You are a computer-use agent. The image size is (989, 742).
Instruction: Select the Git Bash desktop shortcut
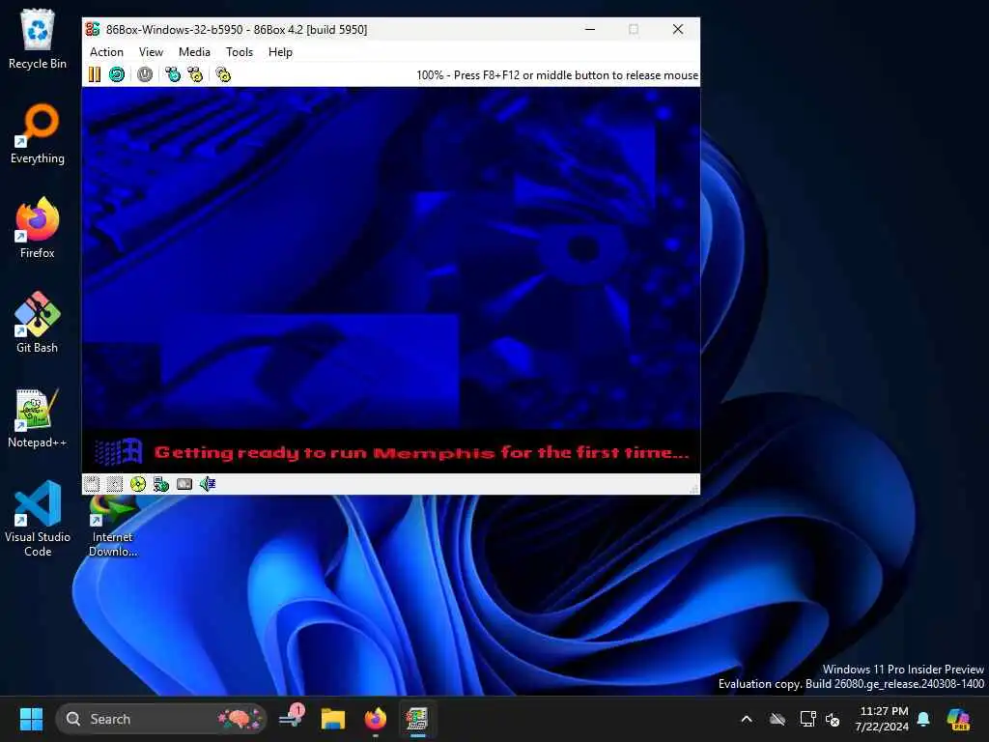point(38,323)
